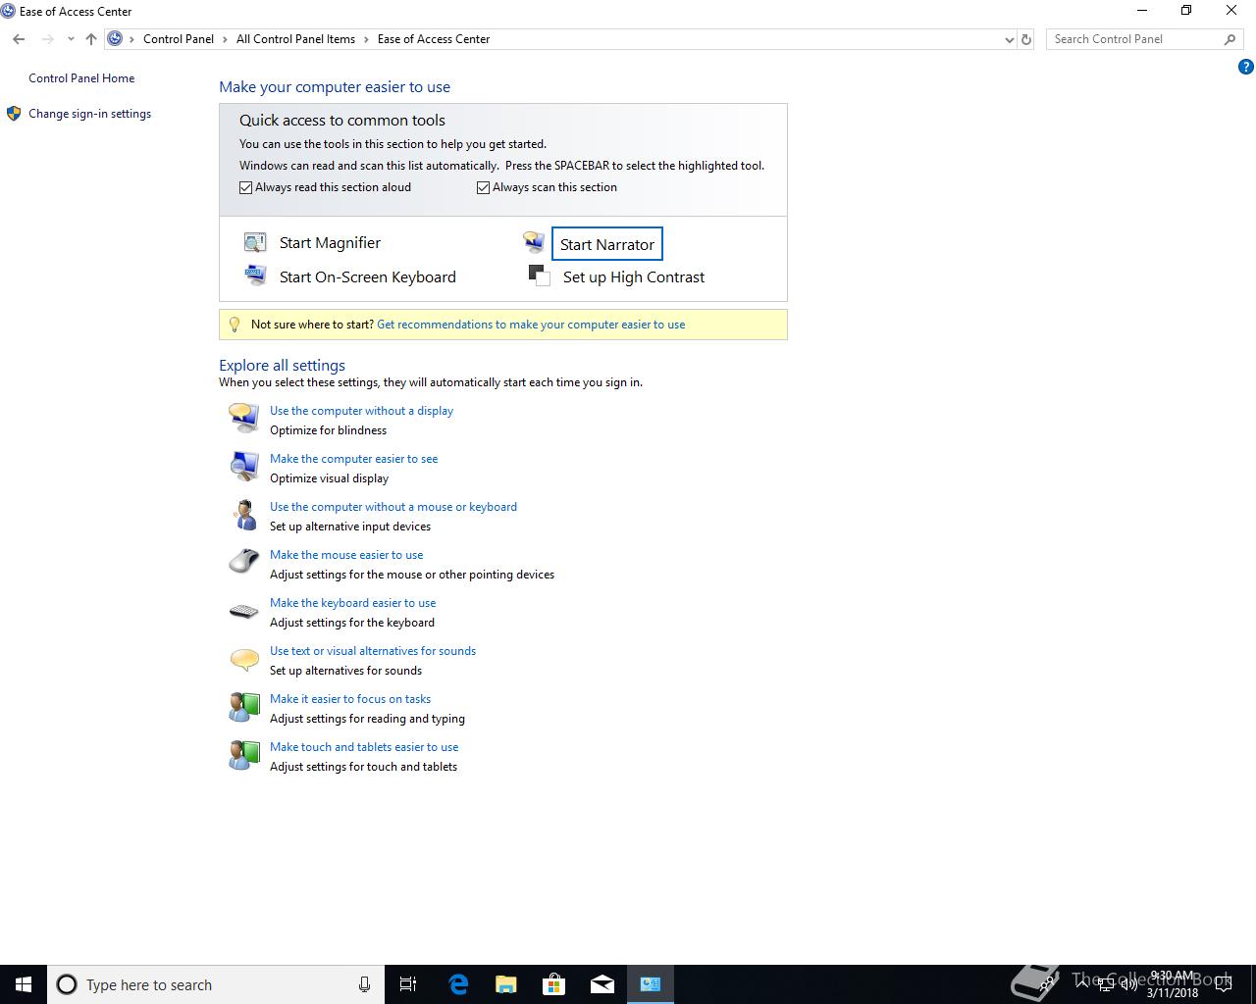Click the lightbulb recommendation icon
The image size is (1256, 1004).
pyautogui.click(x=234, y=325)
